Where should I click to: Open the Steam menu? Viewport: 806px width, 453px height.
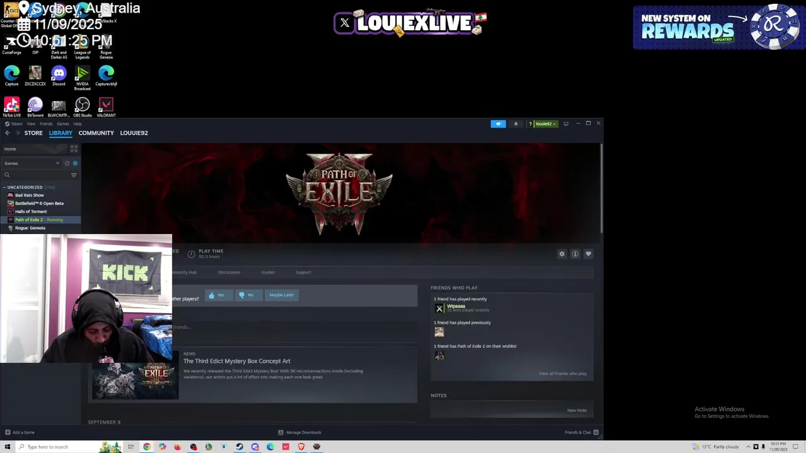(14, 124)
